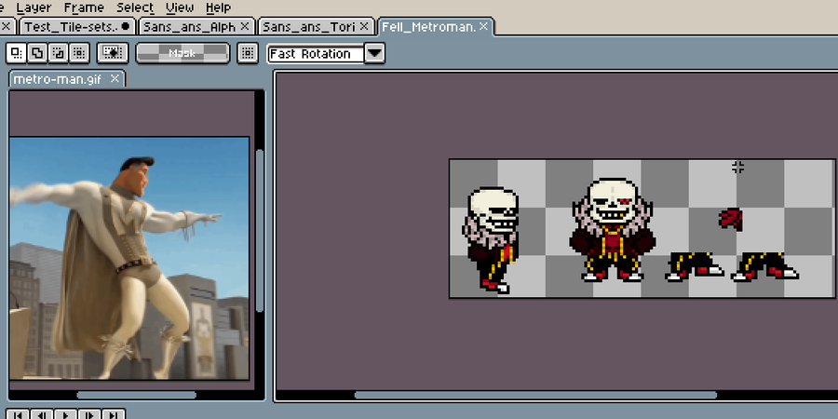Select the Subtract from selection mode icon
The width and height of the screenshot is (838, 419).
59,53
